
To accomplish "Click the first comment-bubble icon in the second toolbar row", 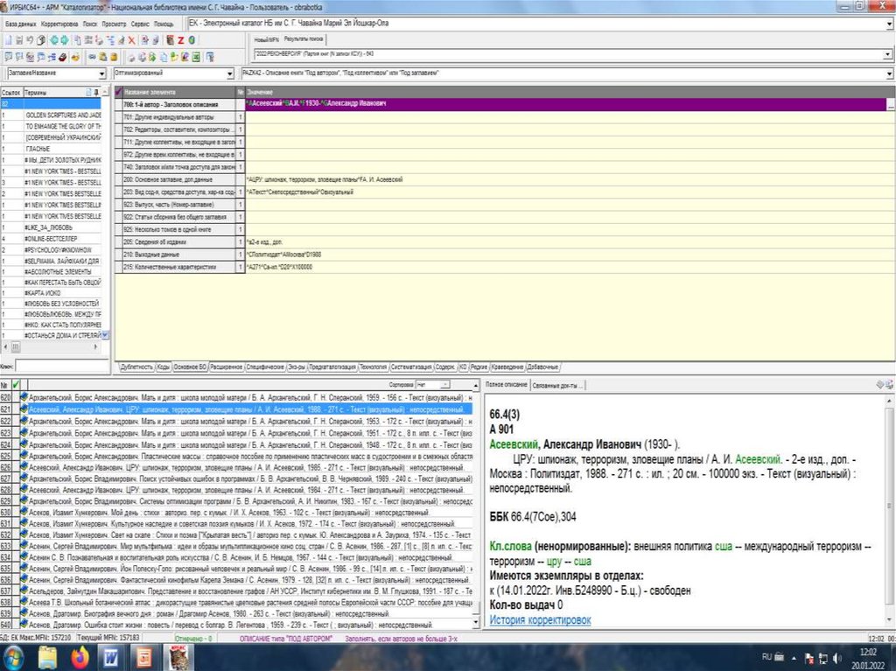I will point(9,57).
